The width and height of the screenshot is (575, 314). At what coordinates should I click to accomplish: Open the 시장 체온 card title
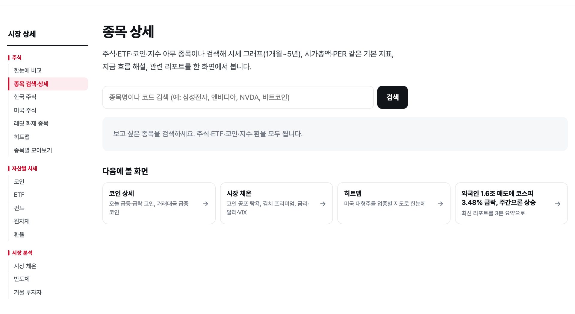pyautogui.click(x=239, y=193)
